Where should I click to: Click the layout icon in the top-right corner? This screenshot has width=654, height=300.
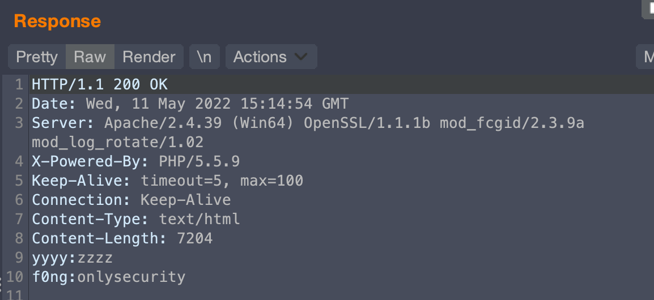[648, 7]
